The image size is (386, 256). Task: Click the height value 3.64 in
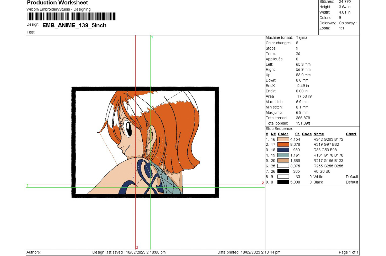tap(345, 7)
